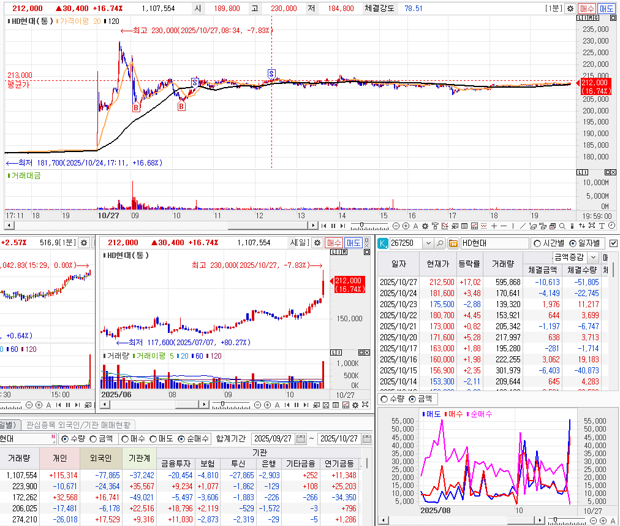Click the red 매수 buy button on main chart
620x526 pixels.
point(586,9)
